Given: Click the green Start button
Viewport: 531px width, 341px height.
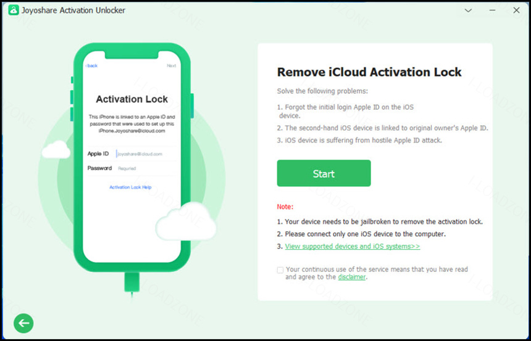Looking at the screenshot, I should tap(324, 173).
